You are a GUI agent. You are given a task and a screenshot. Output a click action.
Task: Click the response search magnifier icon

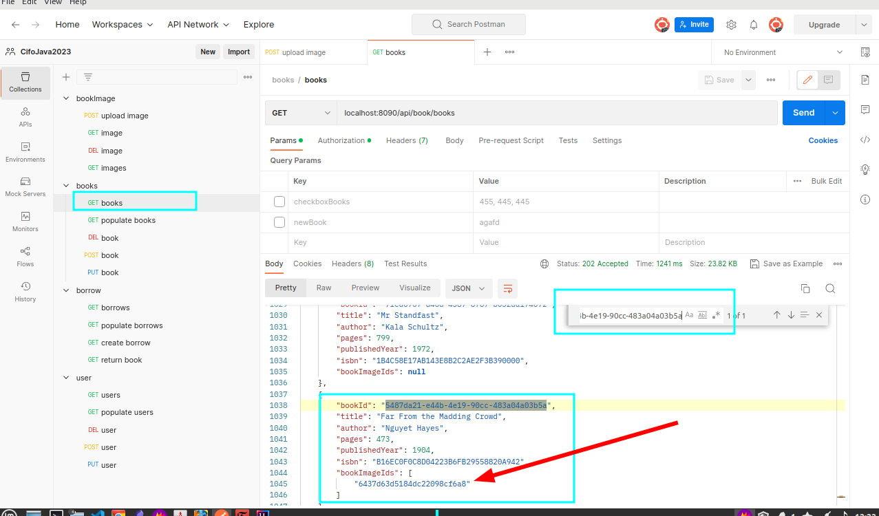(830, 288)
